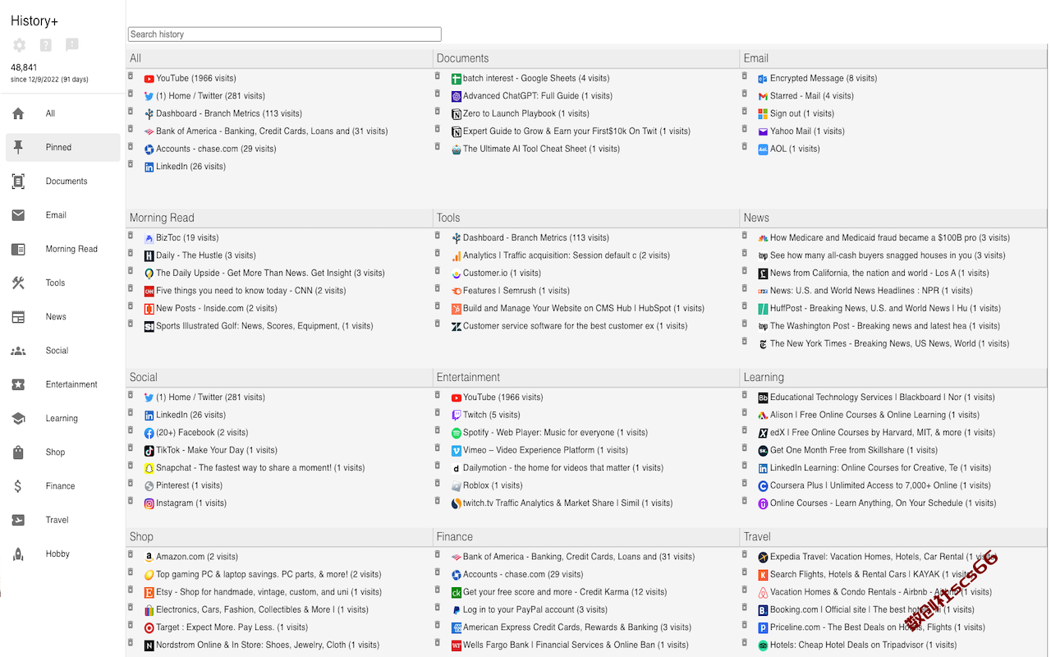Open Hobby in the sidebar
The image size is (1051, 657).
[63, 554]
